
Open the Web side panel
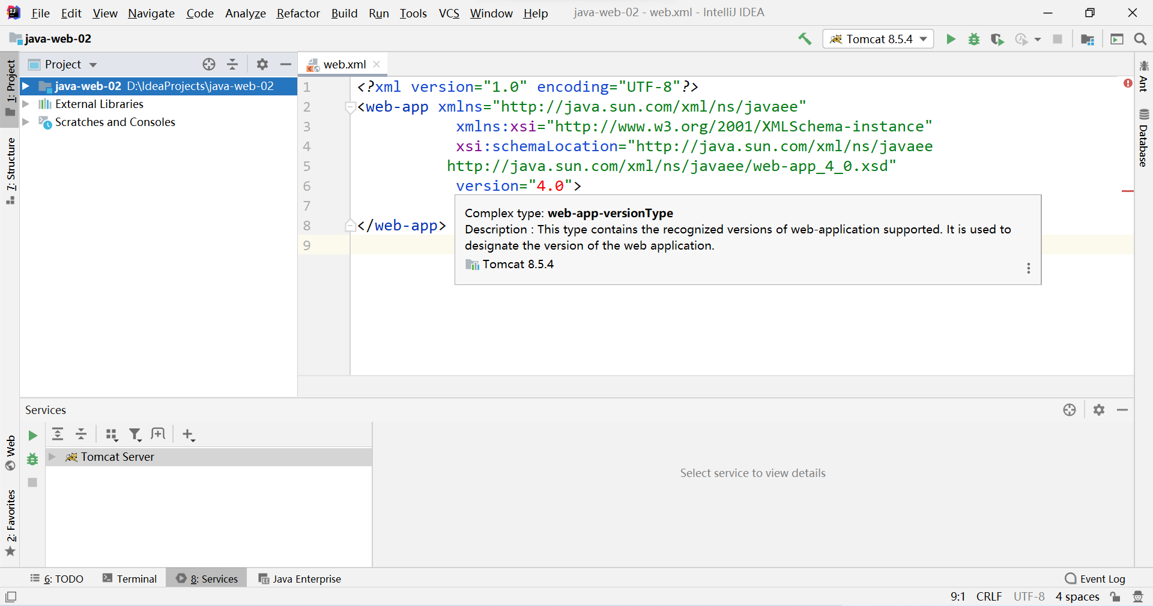click(x=10, y=453)
